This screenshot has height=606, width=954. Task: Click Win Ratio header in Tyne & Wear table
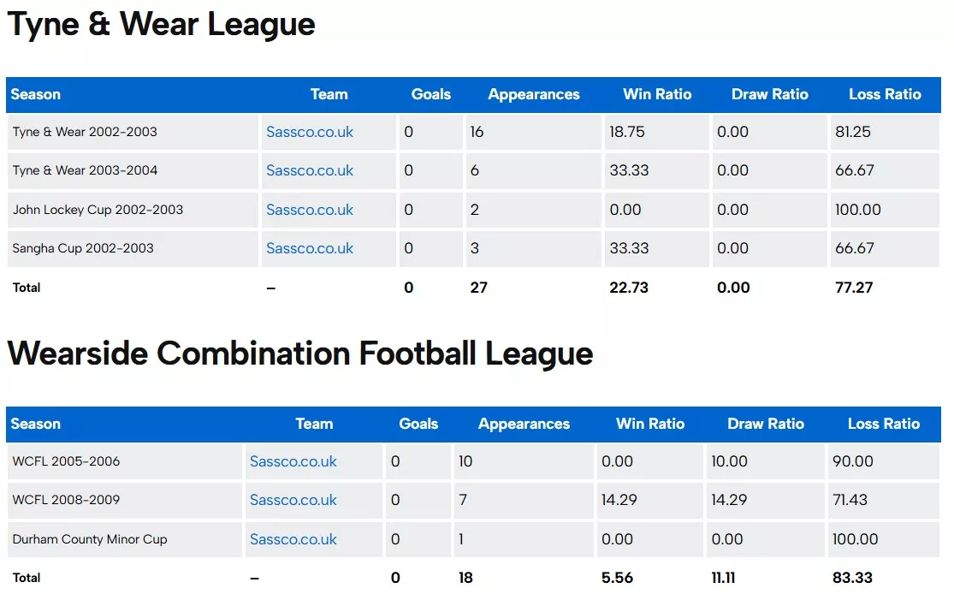pyautogui.click(x=657, y=94)
